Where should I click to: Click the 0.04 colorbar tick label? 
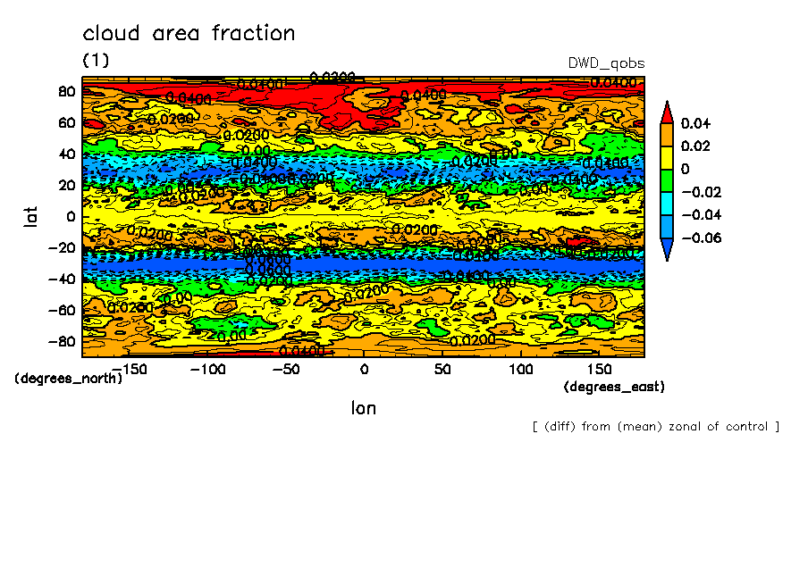(x=694, y=122)
